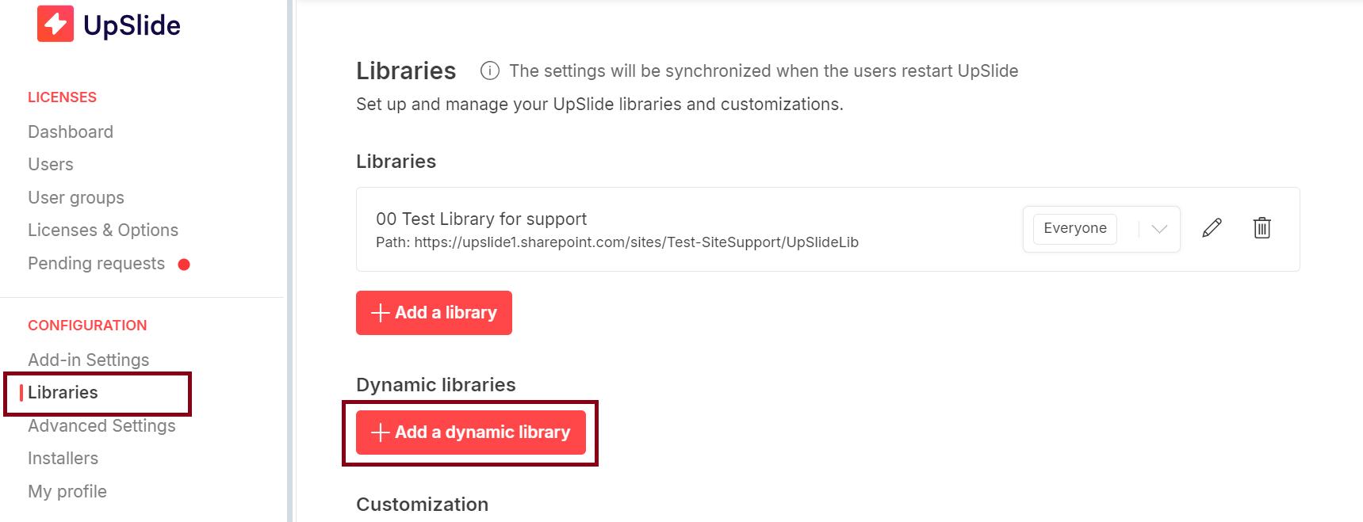Image resolution: width=1363 pixels, height=522 pixels.
Task: Navigate to Add-in Settings
Action: pos(89,360)
